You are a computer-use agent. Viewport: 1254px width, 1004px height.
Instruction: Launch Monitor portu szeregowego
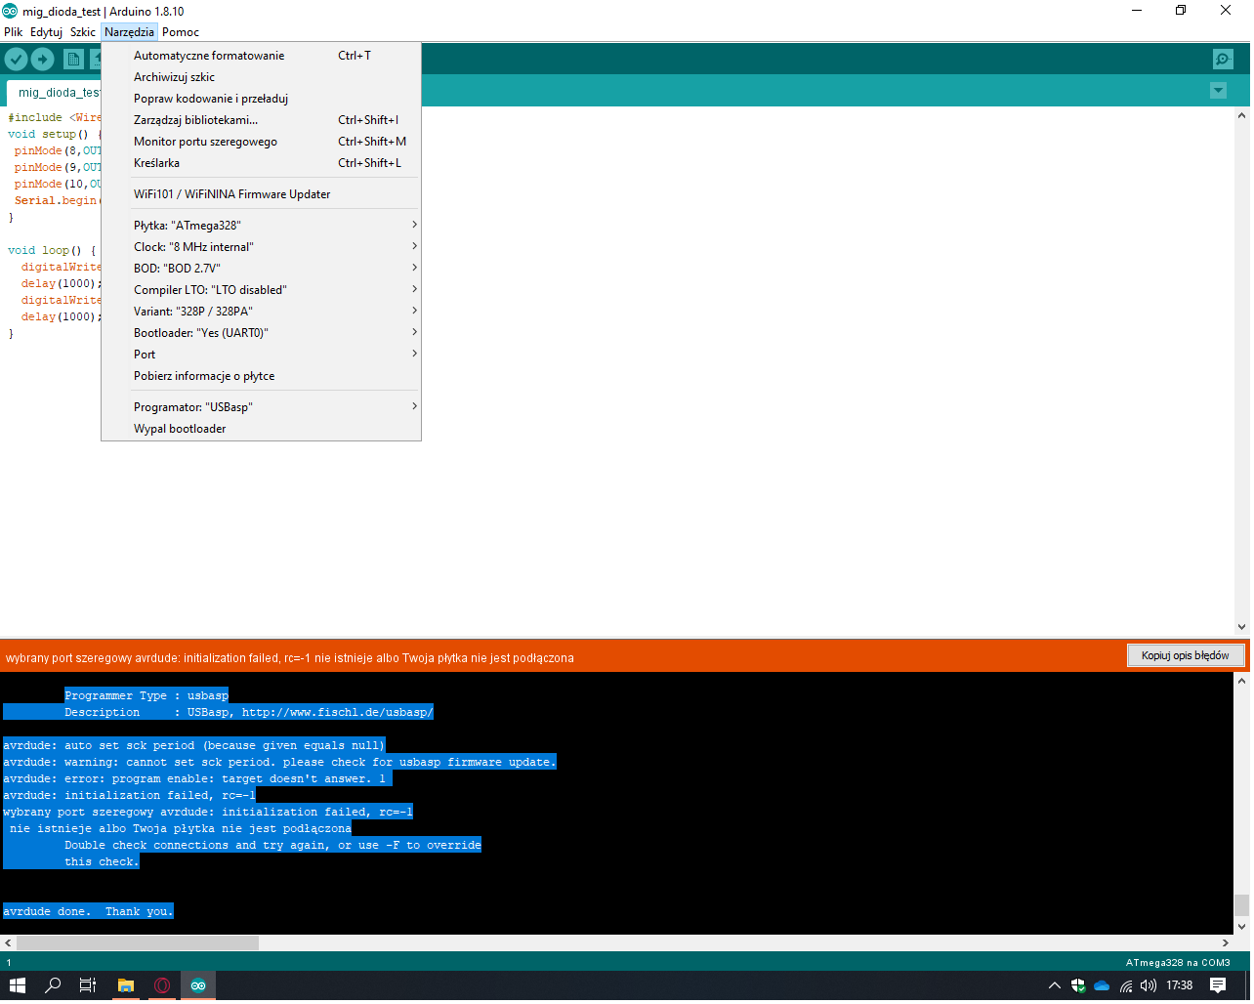click(261, 142)
